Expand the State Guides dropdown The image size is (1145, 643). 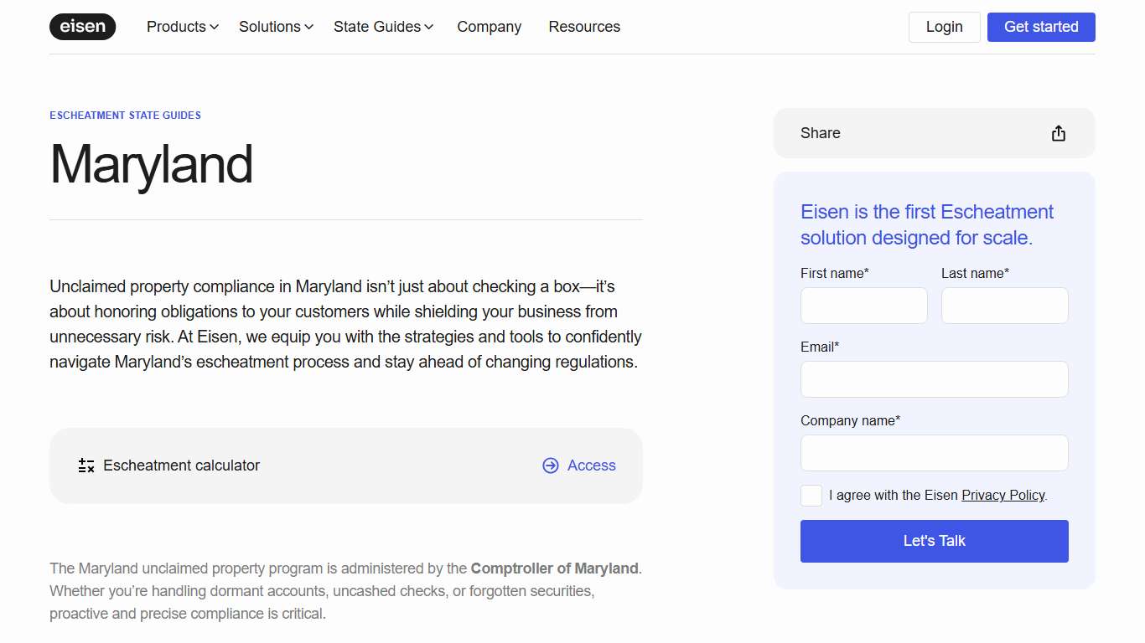click(x=383, y=27)
